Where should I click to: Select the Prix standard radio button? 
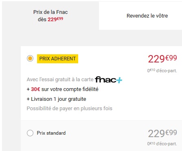click(30, 133)
